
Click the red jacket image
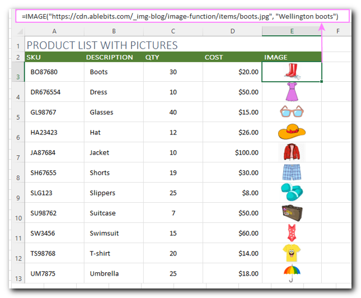tap(292, 152)
